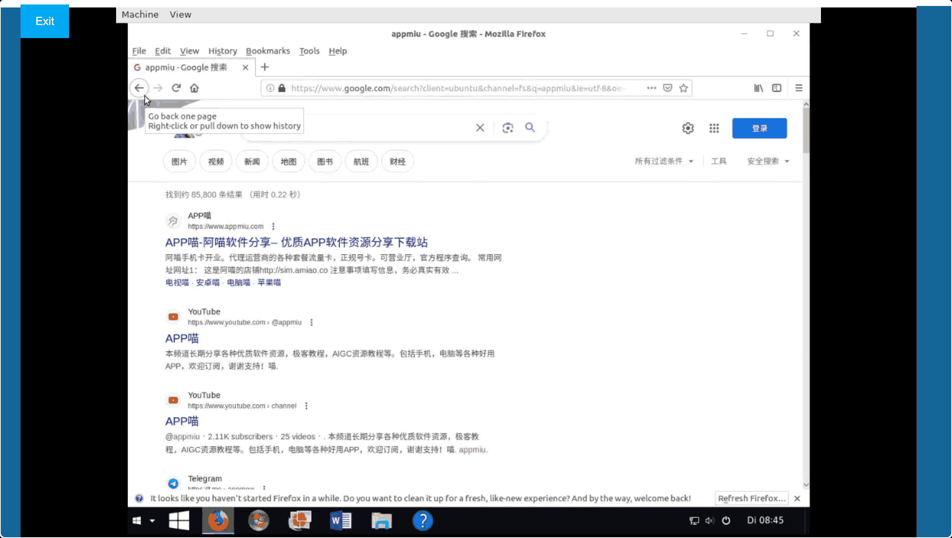Image resolution: width=952 pixels, height=538 pixels.
Task: Click the page vertical scrollbar thumb
Action: coord(806,131)
